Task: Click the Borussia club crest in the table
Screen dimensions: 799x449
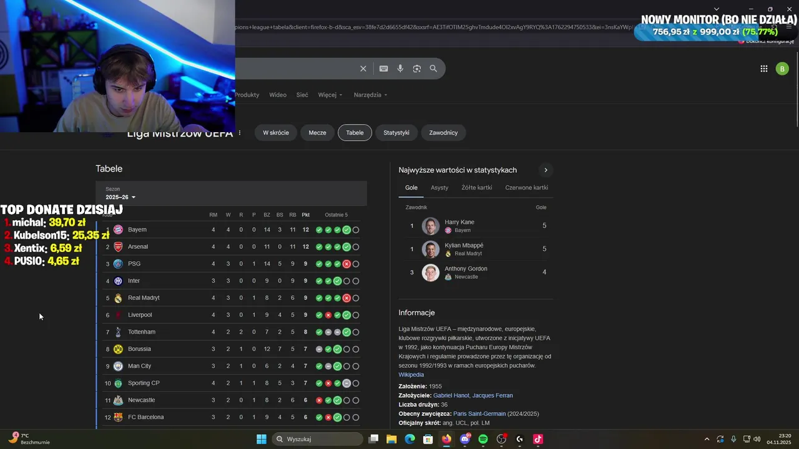Action: pyautogui.click(x=118, y=349)
